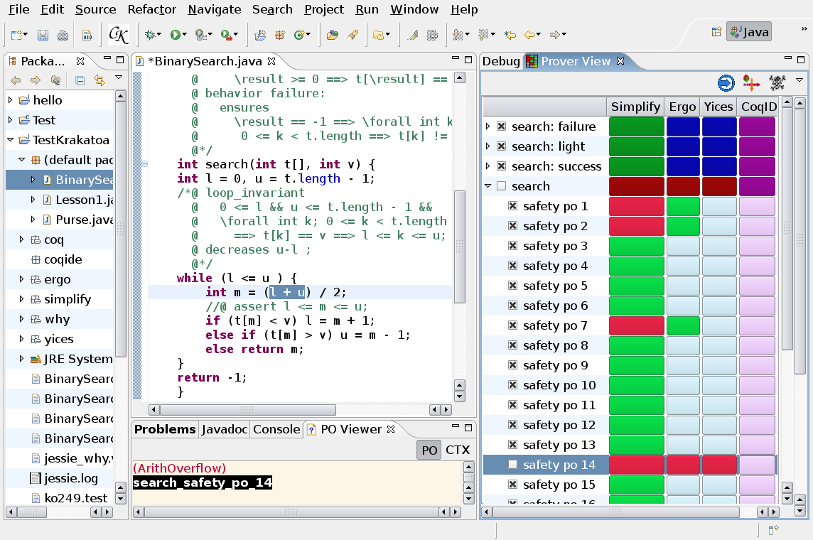Expand the Lesson1.java tree node
This screenshot has width=813, height=540.
[33, 200]
